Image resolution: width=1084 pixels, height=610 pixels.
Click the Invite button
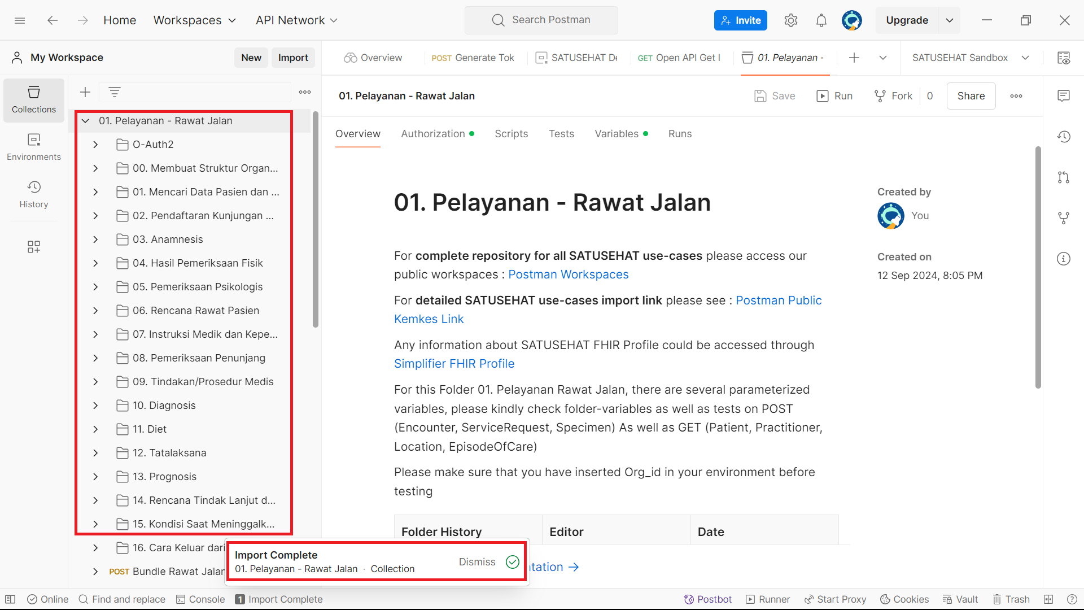pos(741,20)
